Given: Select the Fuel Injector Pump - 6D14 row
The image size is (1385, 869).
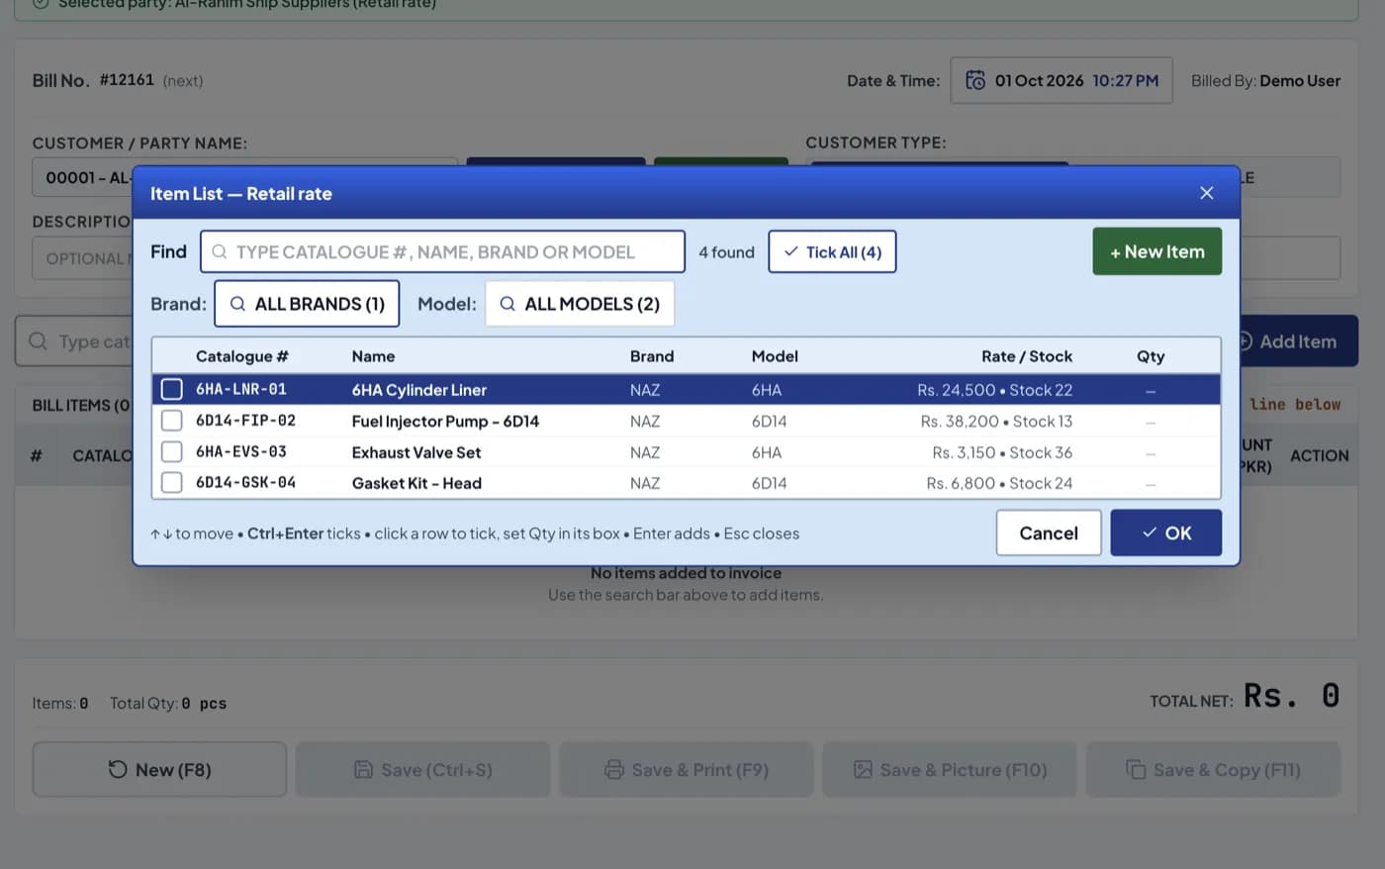Looking at the screenshot, I should (687, 421).
